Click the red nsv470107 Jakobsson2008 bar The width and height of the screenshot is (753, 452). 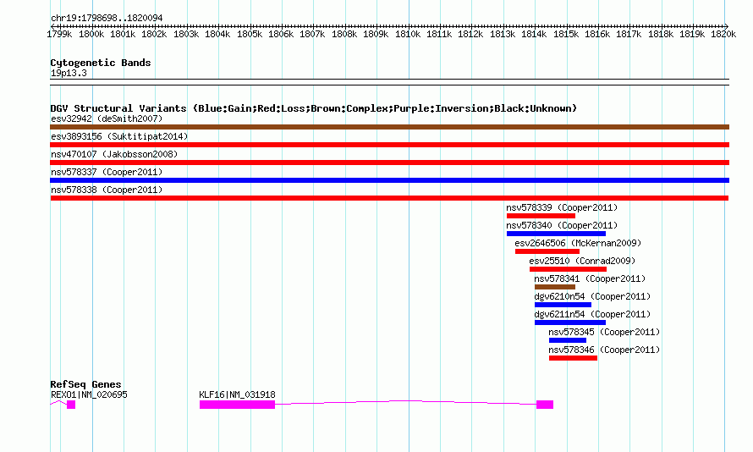389,163
